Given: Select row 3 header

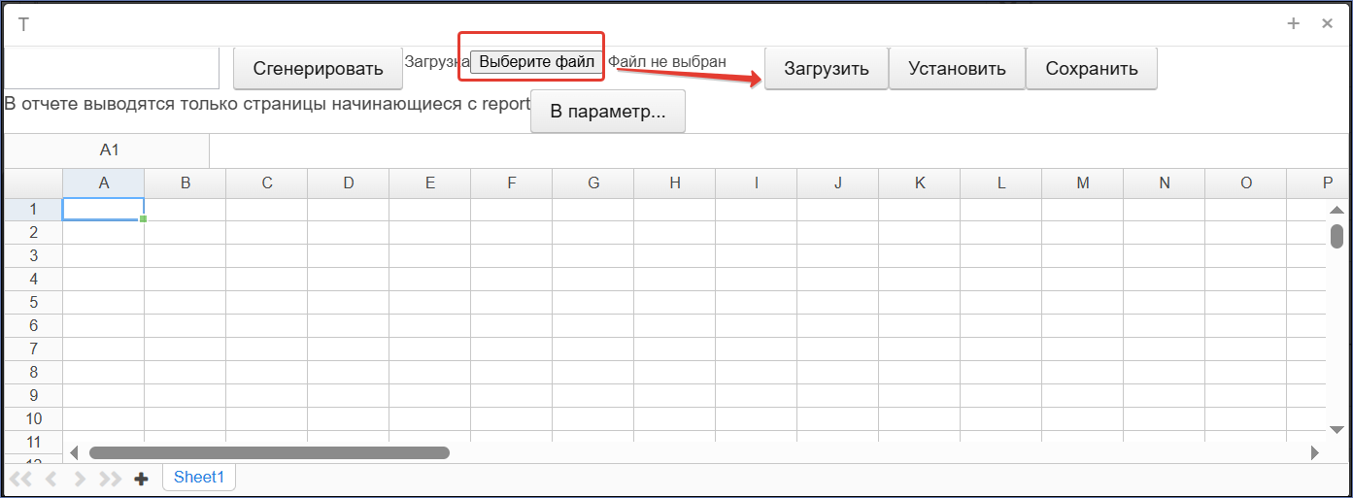Looking at the screenshot, I should (x=33, y=255).
